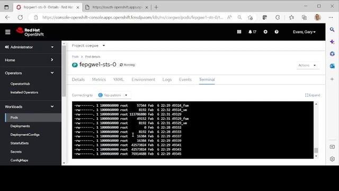Go to ConfigMaps in sidebar
Screen dimensions: 339x191
[19, 160]
